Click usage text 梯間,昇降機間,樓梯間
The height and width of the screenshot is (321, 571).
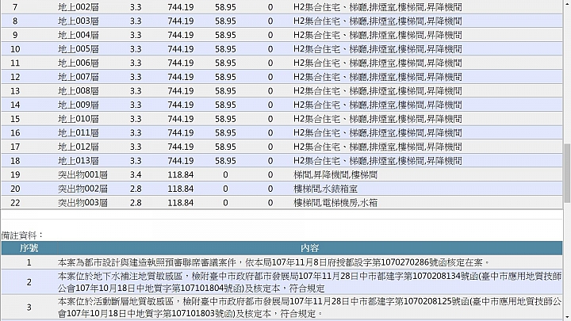click(x=335, y=174)
